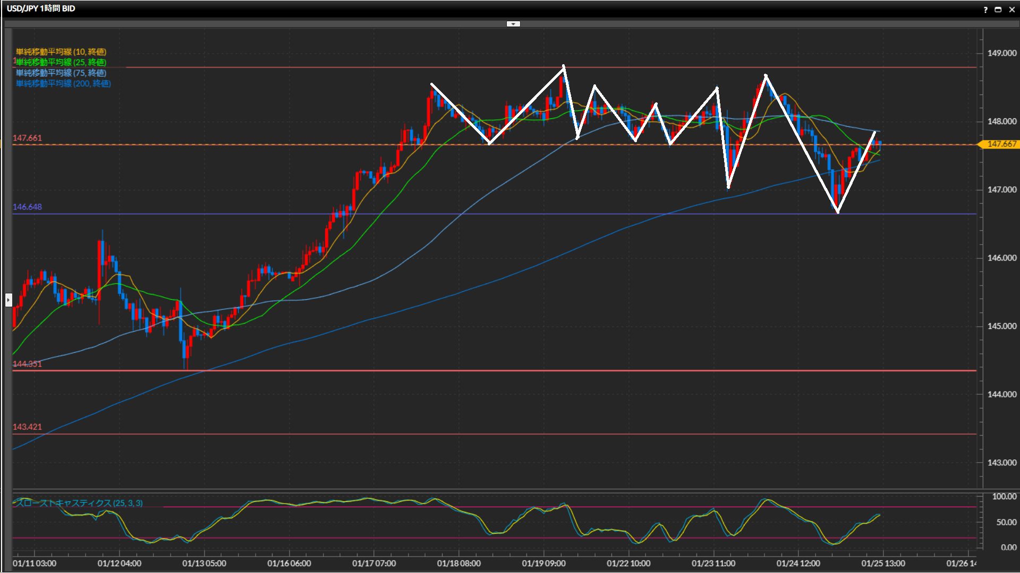The width and height of the screenshot is (1020, 573).
Task: Click the 200-period moving average legend
Action: [63, 84]
